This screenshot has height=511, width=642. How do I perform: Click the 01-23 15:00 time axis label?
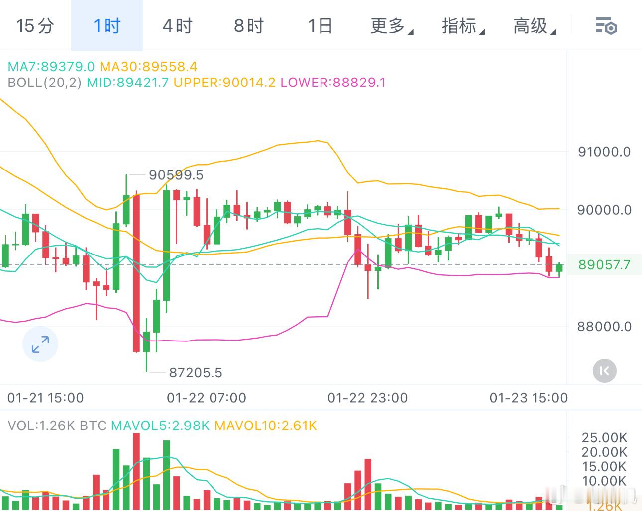[x=529, y=398]
